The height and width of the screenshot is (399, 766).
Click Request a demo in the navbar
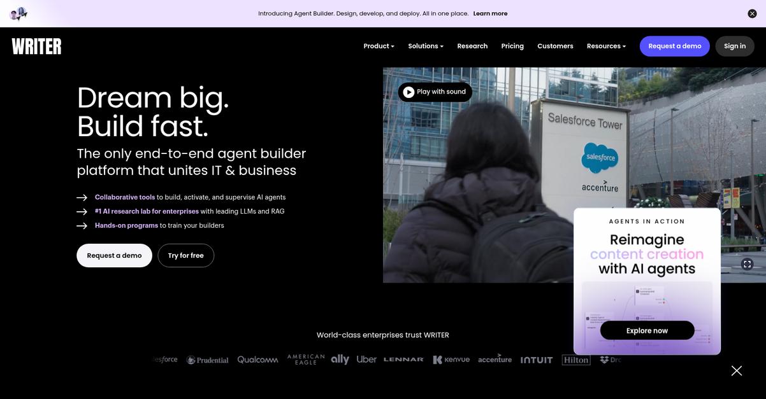tap(674, 46)
